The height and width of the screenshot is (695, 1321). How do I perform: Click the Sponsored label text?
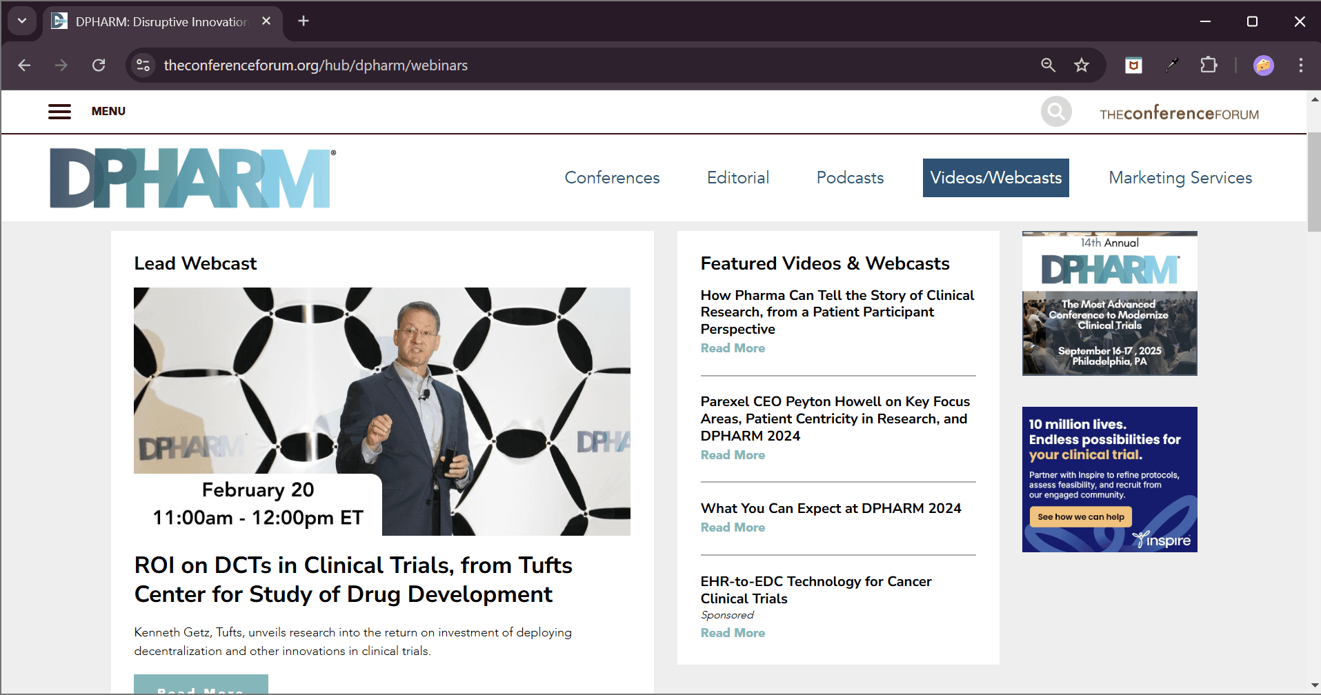[727, 615]
